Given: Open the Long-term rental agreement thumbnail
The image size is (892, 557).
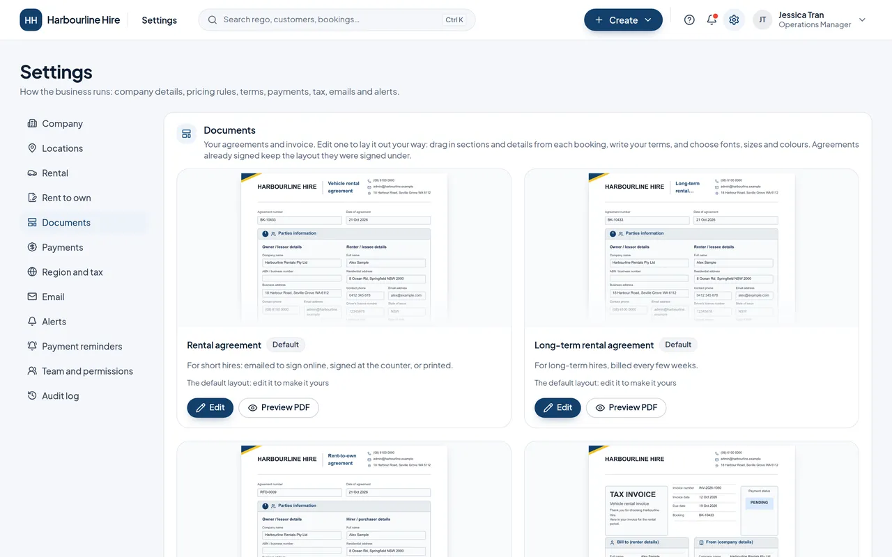Looking at the screenshot, I should (691, 248).
